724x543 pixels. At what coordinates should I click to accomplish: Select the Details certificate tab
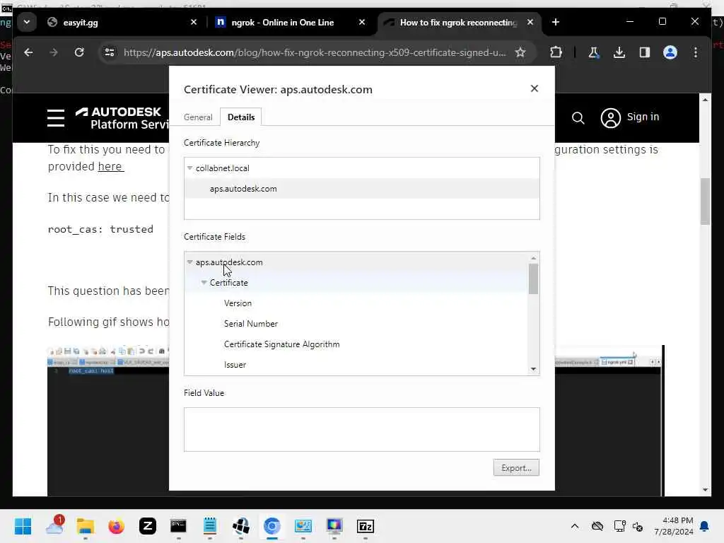pyautogui.click(x=241, y=117)
